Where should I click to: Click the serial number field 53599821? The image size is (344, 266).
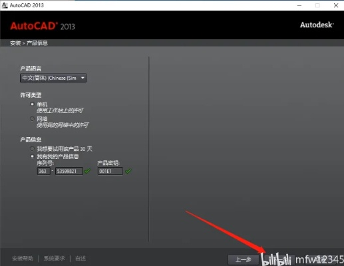[x=69, y=171]
